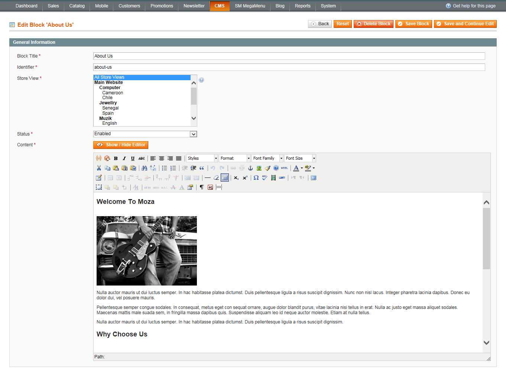506x368 pixels.
Task: Toggle fullscreen mode of the editor
Action: [313, 178]
